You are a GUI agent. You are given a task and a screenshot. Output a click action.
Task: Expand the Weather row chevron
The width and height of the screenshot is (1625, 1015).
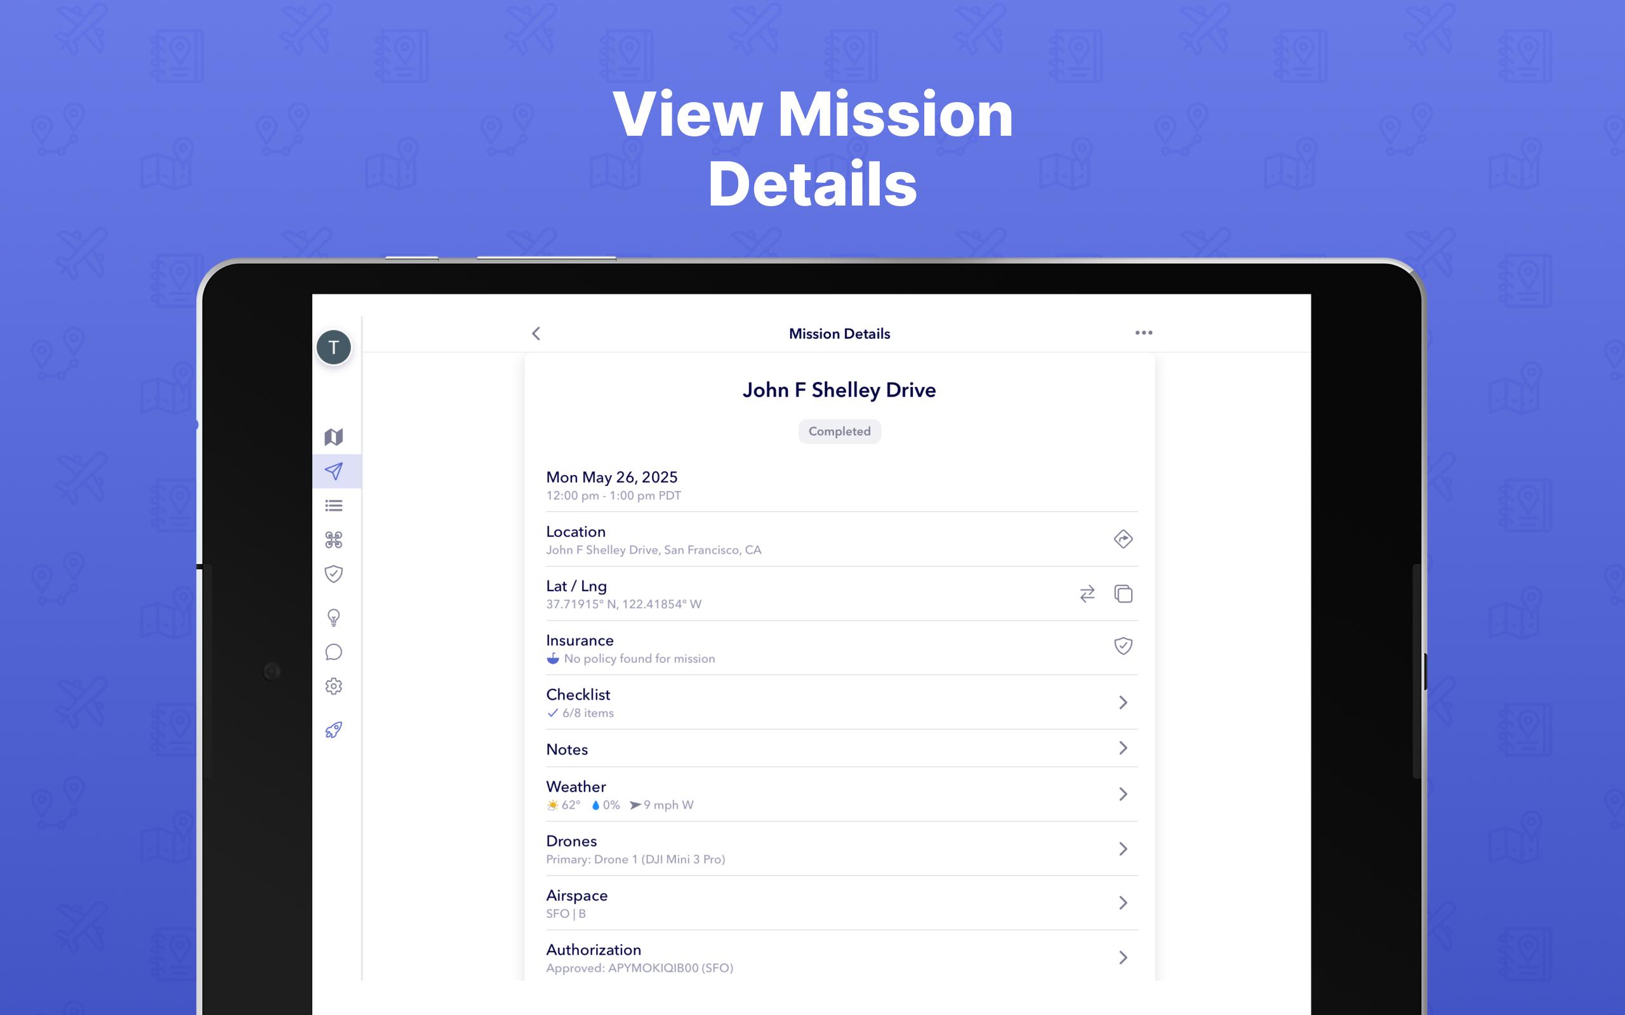tap(1123, 794)
